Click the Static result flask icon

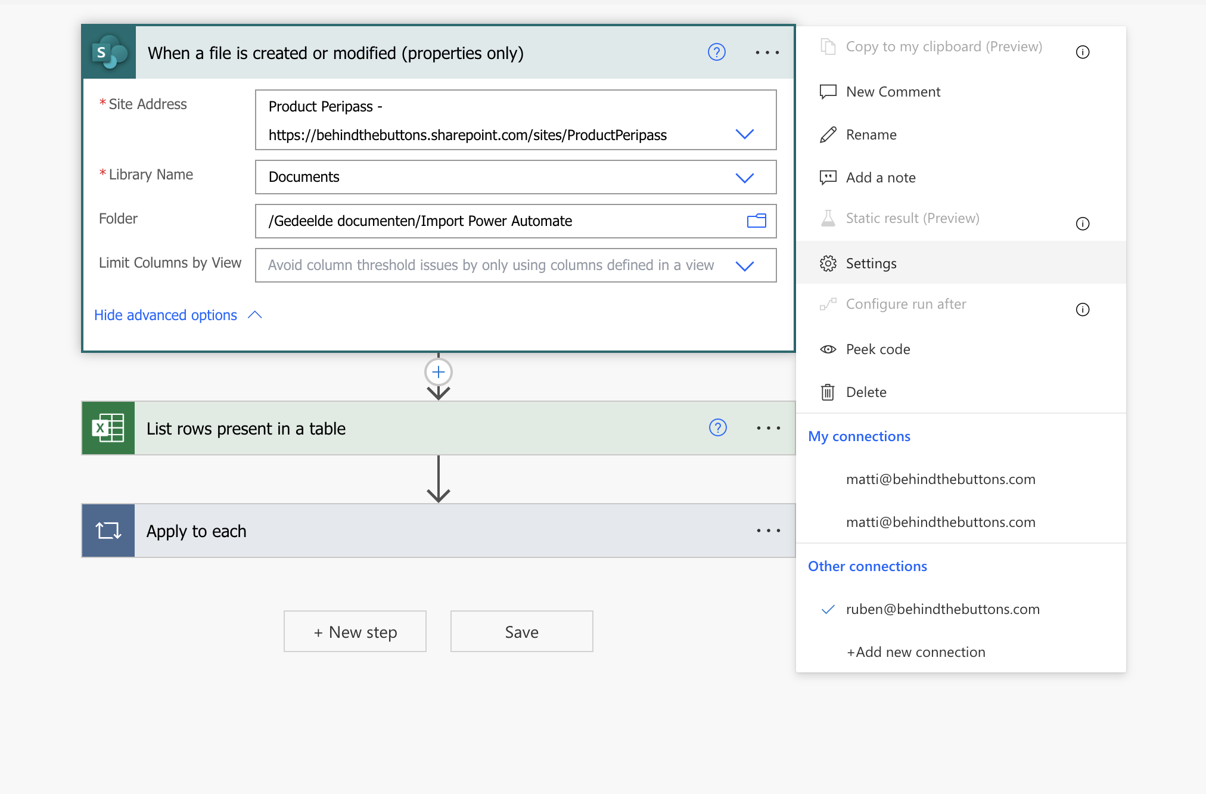click(828, 218)
